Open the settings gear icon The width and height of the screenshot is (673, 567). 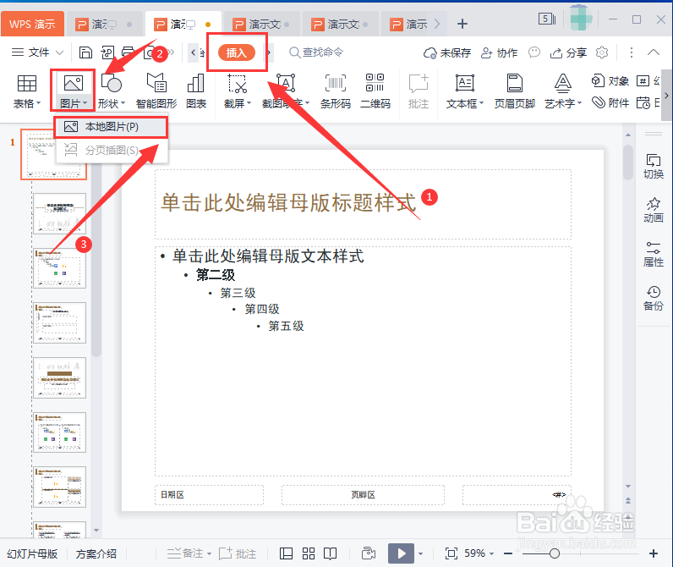[602, 52]
